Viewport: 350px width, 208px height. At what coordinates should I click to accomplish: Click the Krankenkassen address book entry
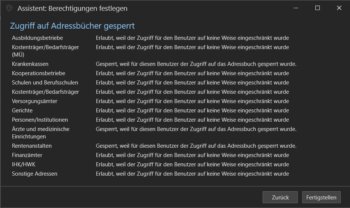[30, 64]
